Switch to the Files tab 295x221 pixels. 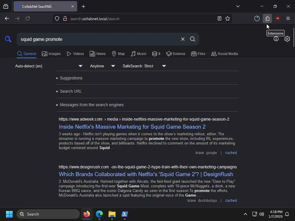pos(198,54)
